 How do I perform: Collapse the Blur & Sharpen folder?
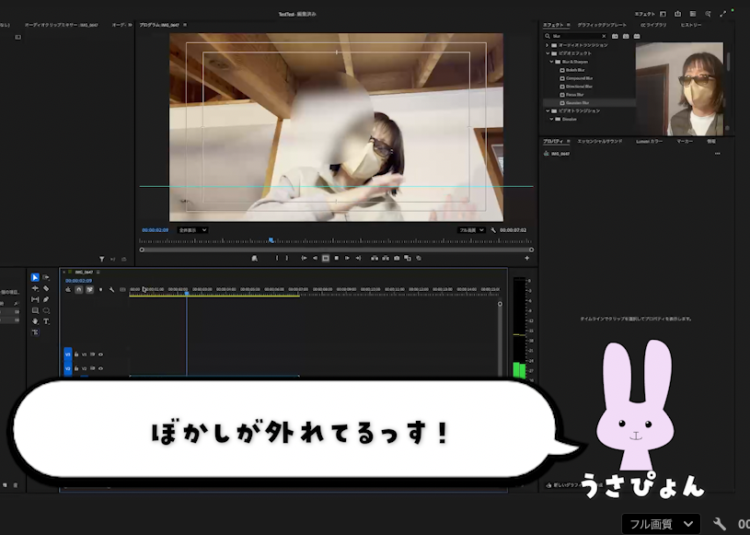pos(551,62)
